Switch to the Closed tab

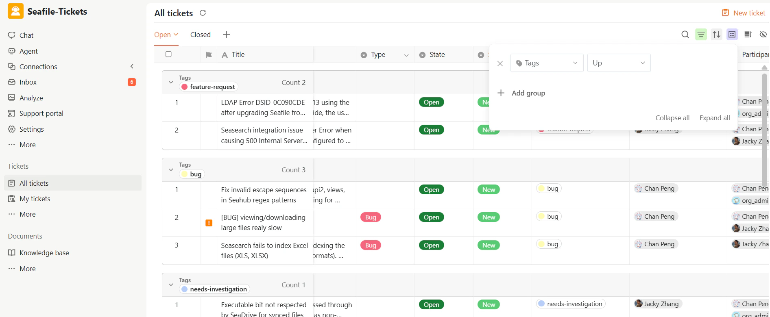(x=201, y=35)
